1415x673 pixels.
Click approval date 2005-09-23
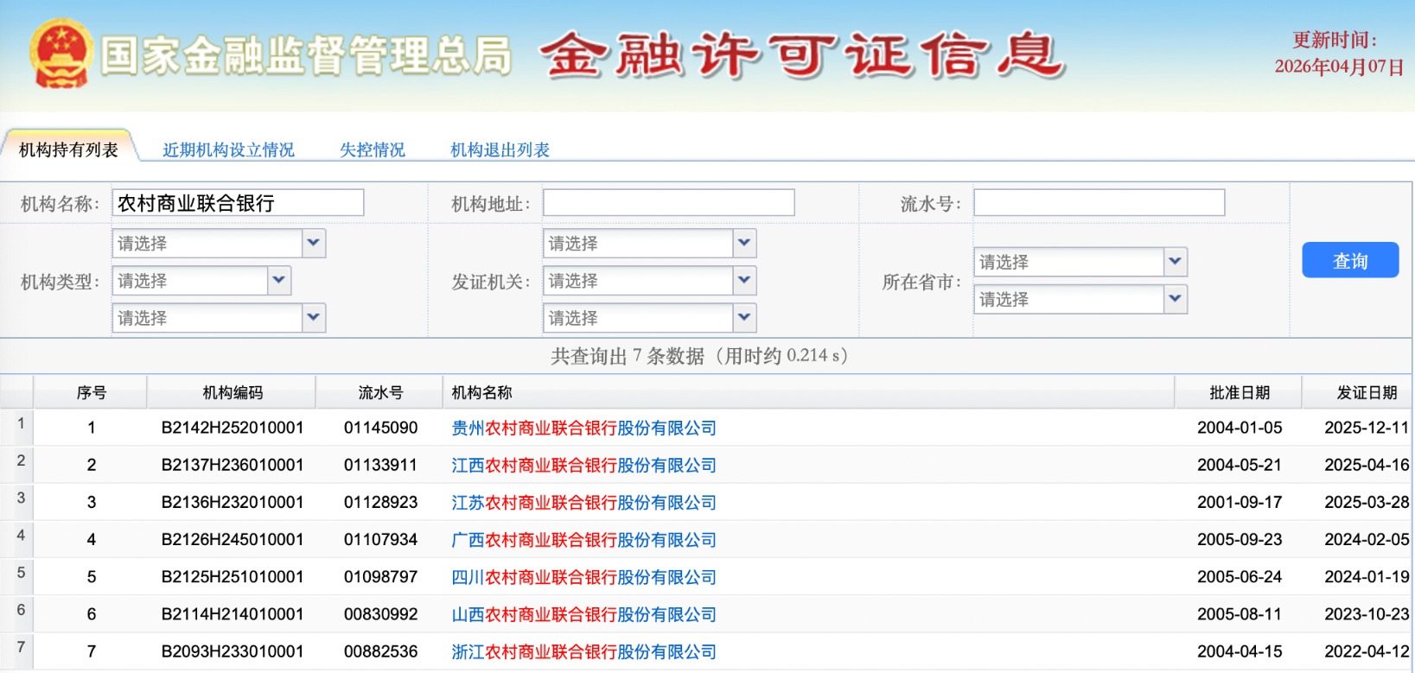(x=1240, y=539)
